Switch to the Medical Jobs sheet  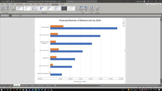(x=25, y=85)
